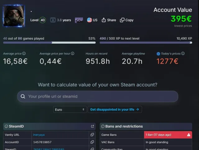Click the SteamID header smiley icon

coord(6,126)
